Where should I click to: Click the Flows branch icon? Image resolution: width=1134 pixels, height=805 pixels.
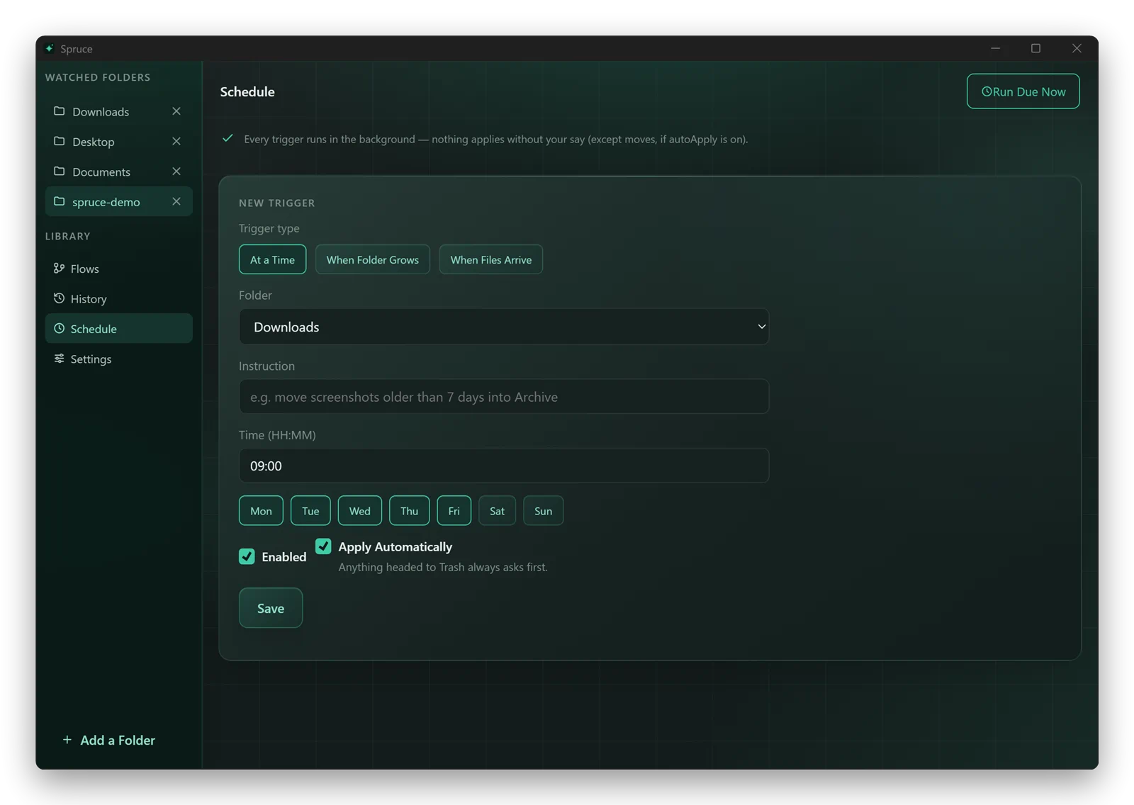[59, 269]
